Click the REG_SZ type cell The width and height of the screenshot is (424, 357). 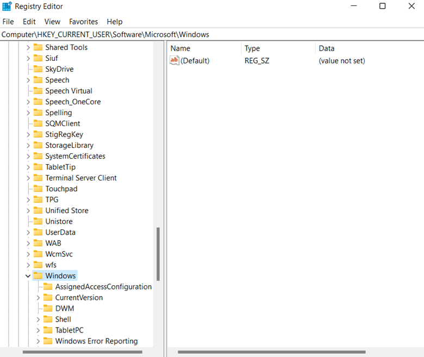point(257,61)
